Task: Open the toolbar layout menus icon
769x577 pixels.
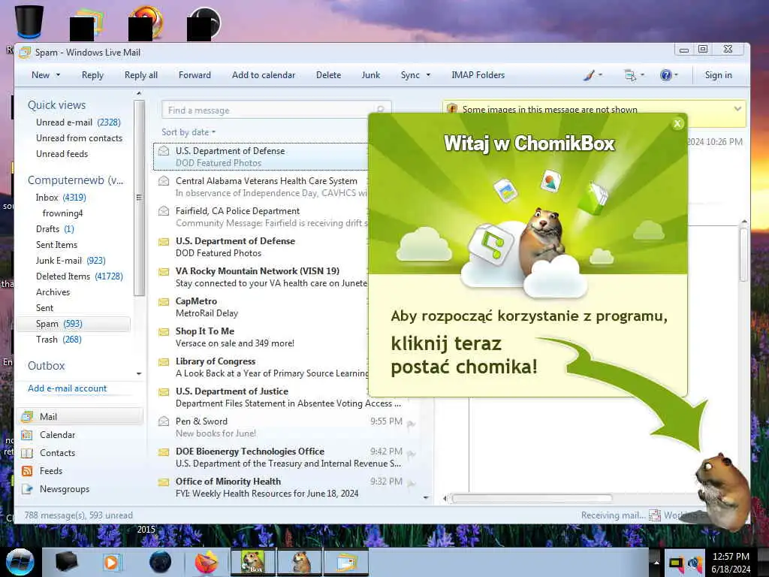Action: pyautogui.click(x=630, y=75)
